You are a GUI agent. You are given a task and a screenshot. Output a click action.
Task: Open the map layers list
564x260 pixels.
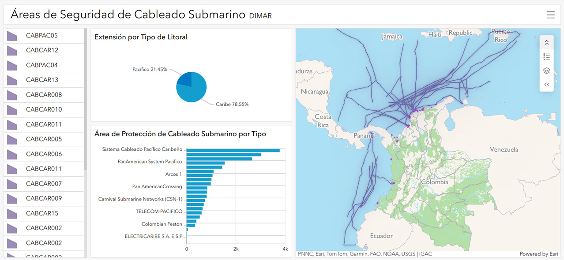click(x=546, y=71)
